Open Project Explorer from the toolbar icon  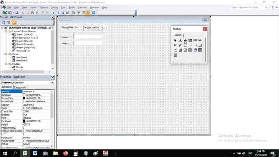[x=74, y=13]
